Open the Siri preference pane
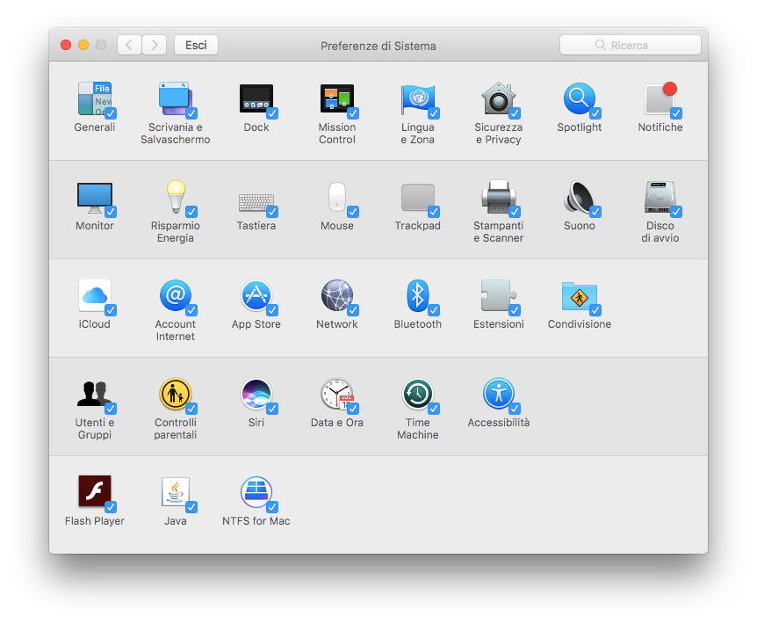 [x=256, y=394]
